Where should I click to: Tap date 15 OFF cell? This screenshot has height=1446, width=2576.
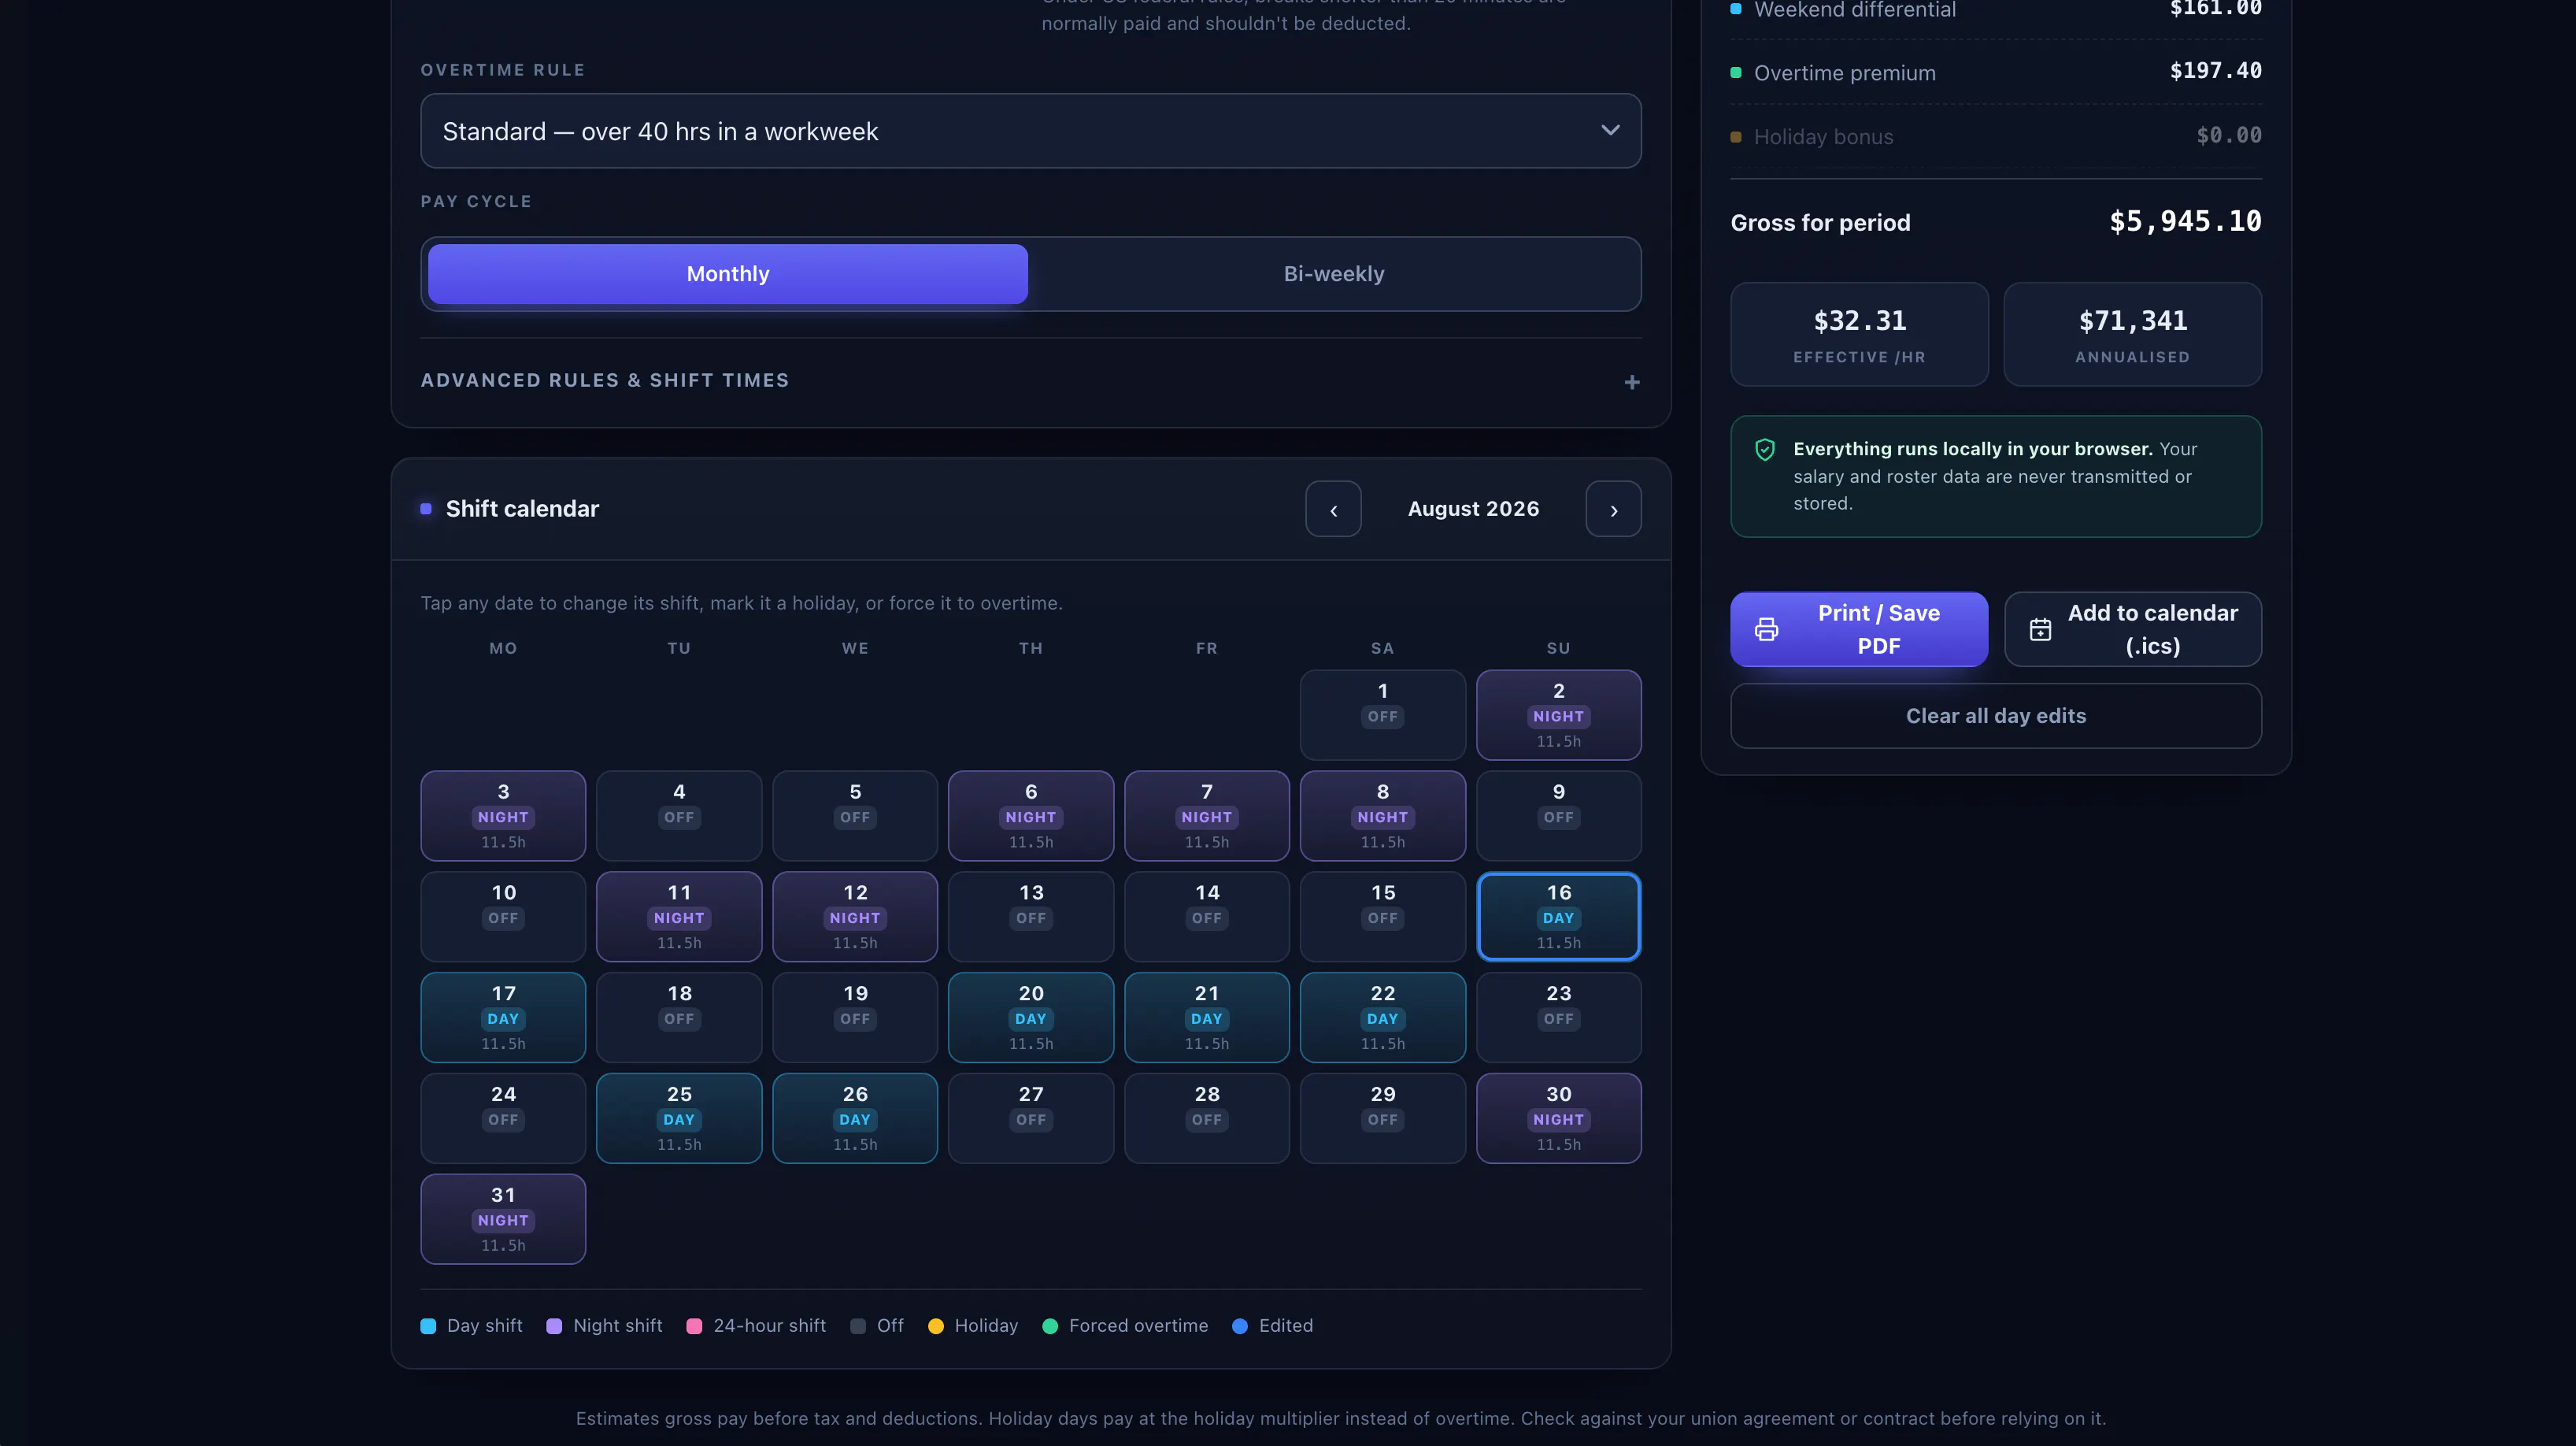coord(1382,918)
